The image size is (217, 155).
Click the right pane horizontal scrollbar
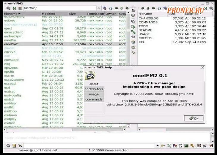click(176, 130)
